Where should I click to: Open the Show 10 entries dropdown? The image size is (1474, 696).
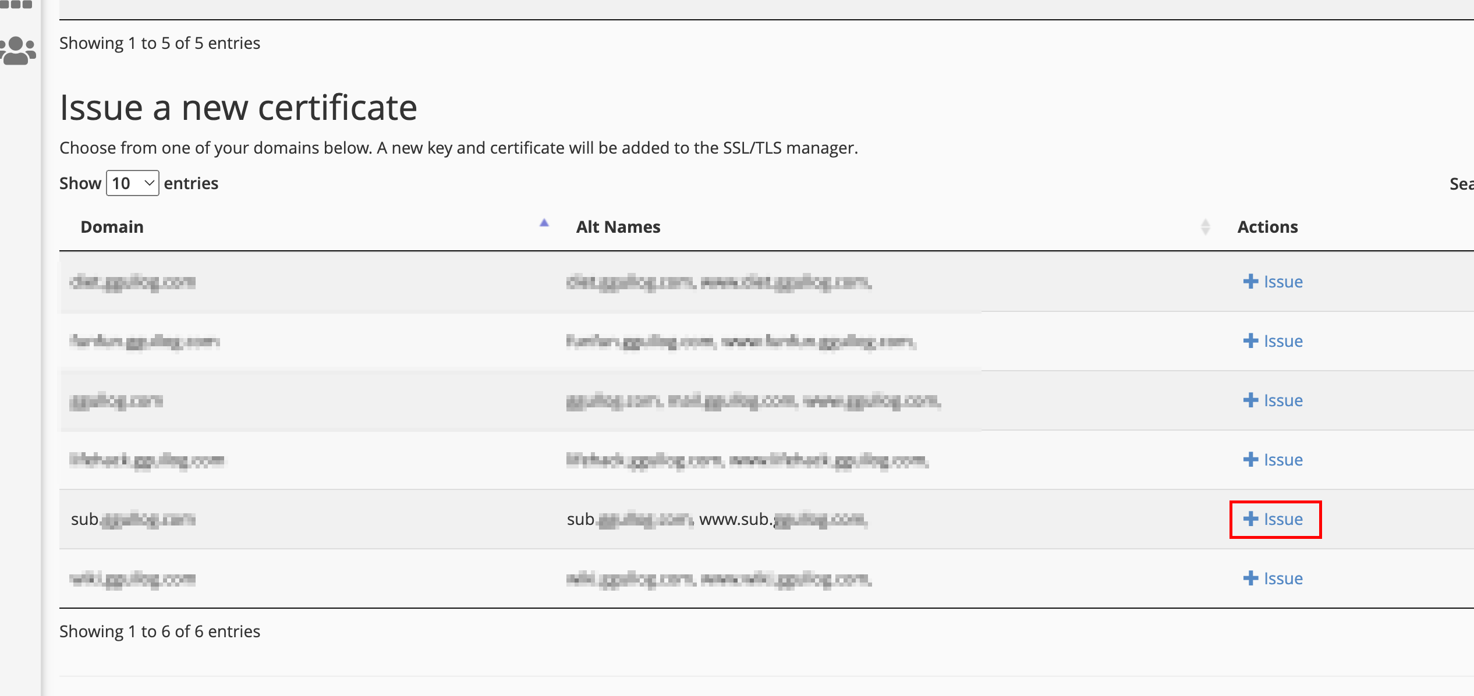point(133,183)
